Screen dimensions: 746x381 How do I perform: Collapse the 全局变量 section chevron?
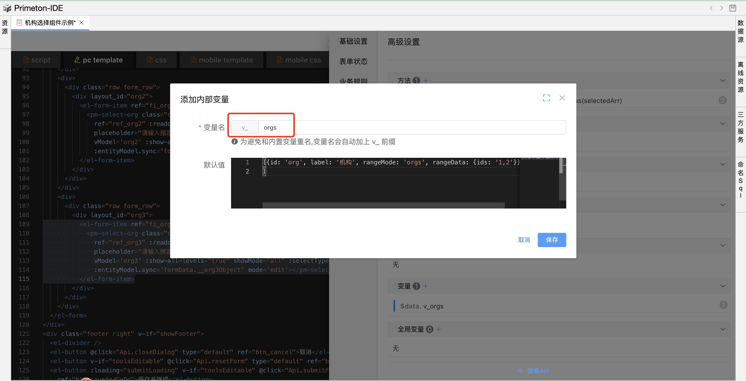(723, 329)
